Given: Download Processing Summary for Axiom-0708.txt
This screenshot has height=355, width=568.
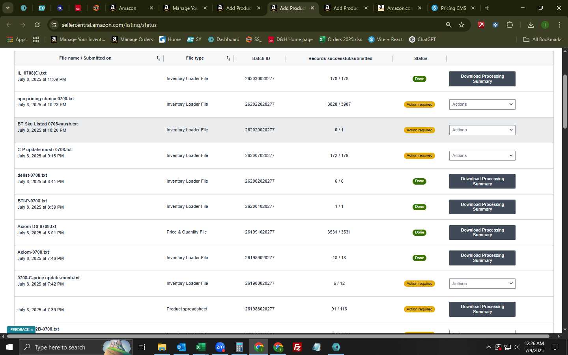Looking at the screenshot, I should tap(482, 258).
